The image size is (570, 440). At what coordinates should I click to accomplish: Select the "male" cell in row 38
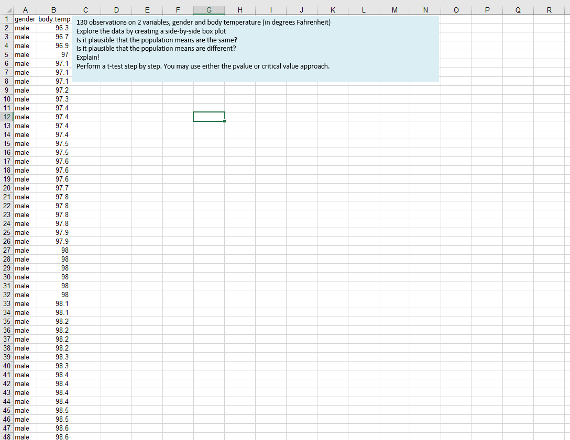pyautogui.click(x=25, y=348)
